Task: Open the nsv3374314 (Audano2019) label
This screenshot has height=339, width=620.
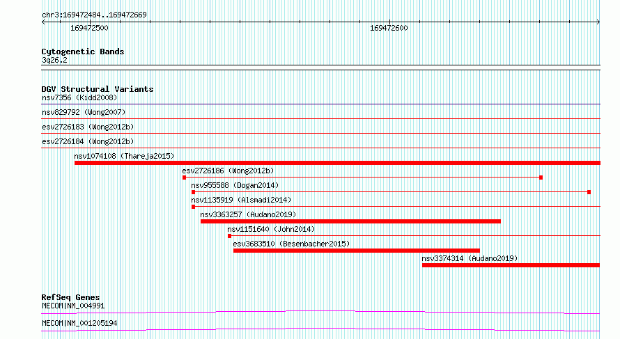Action: coord(470,258)
